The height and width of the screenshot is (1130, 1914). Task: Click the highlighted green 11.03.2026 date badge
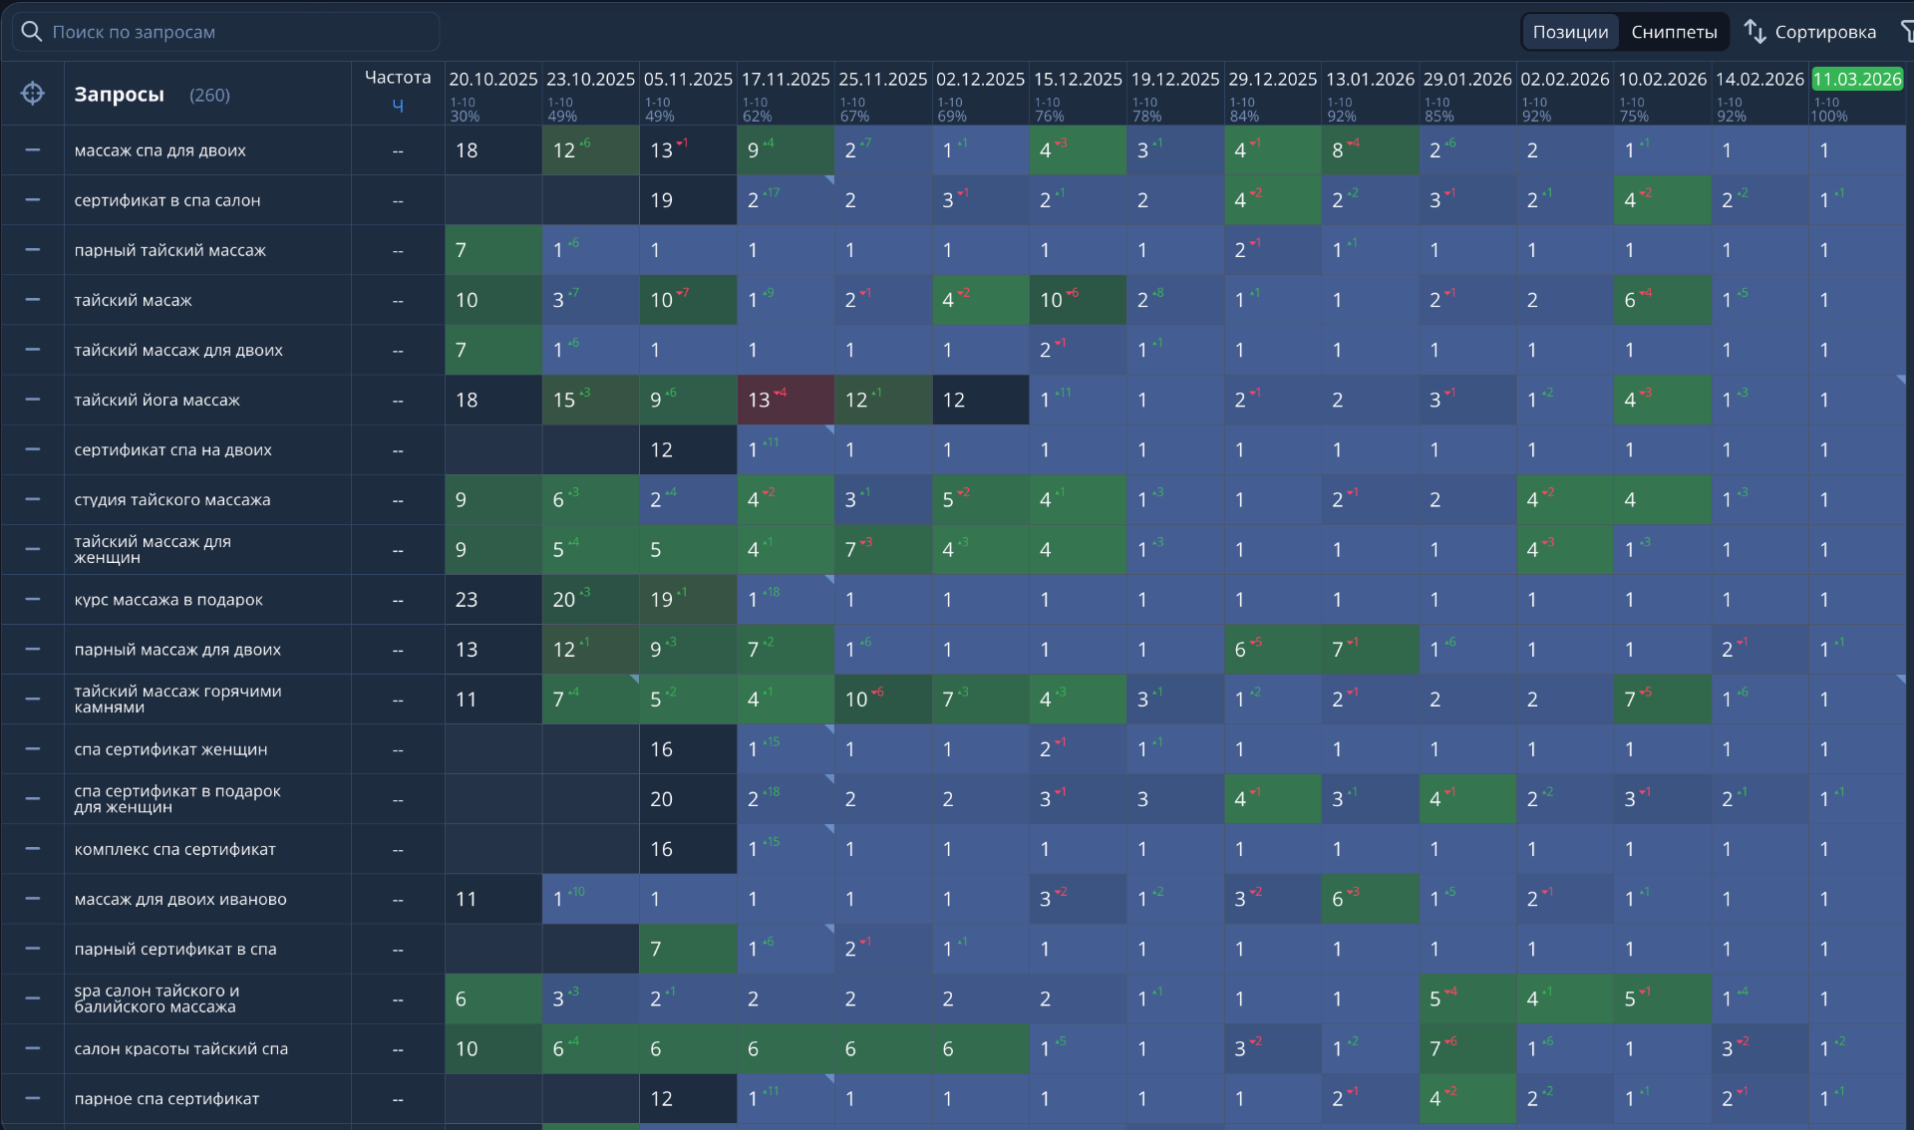pos(1856,79)
